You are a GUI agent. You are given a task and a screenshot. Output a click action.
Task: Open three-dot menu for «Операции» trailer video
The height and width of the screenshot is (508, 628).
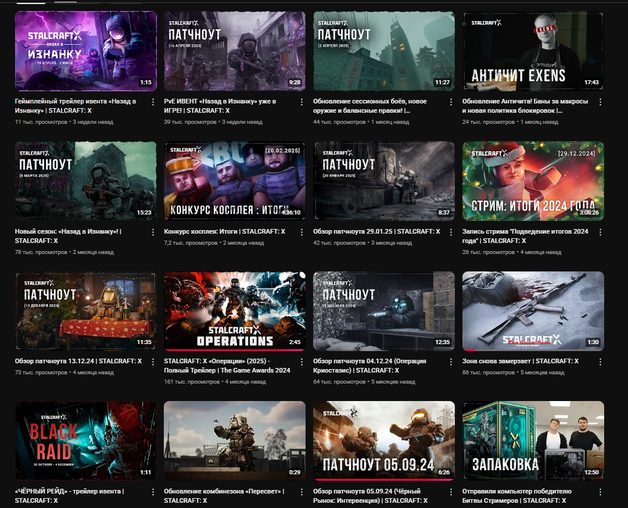coord(302,362)
